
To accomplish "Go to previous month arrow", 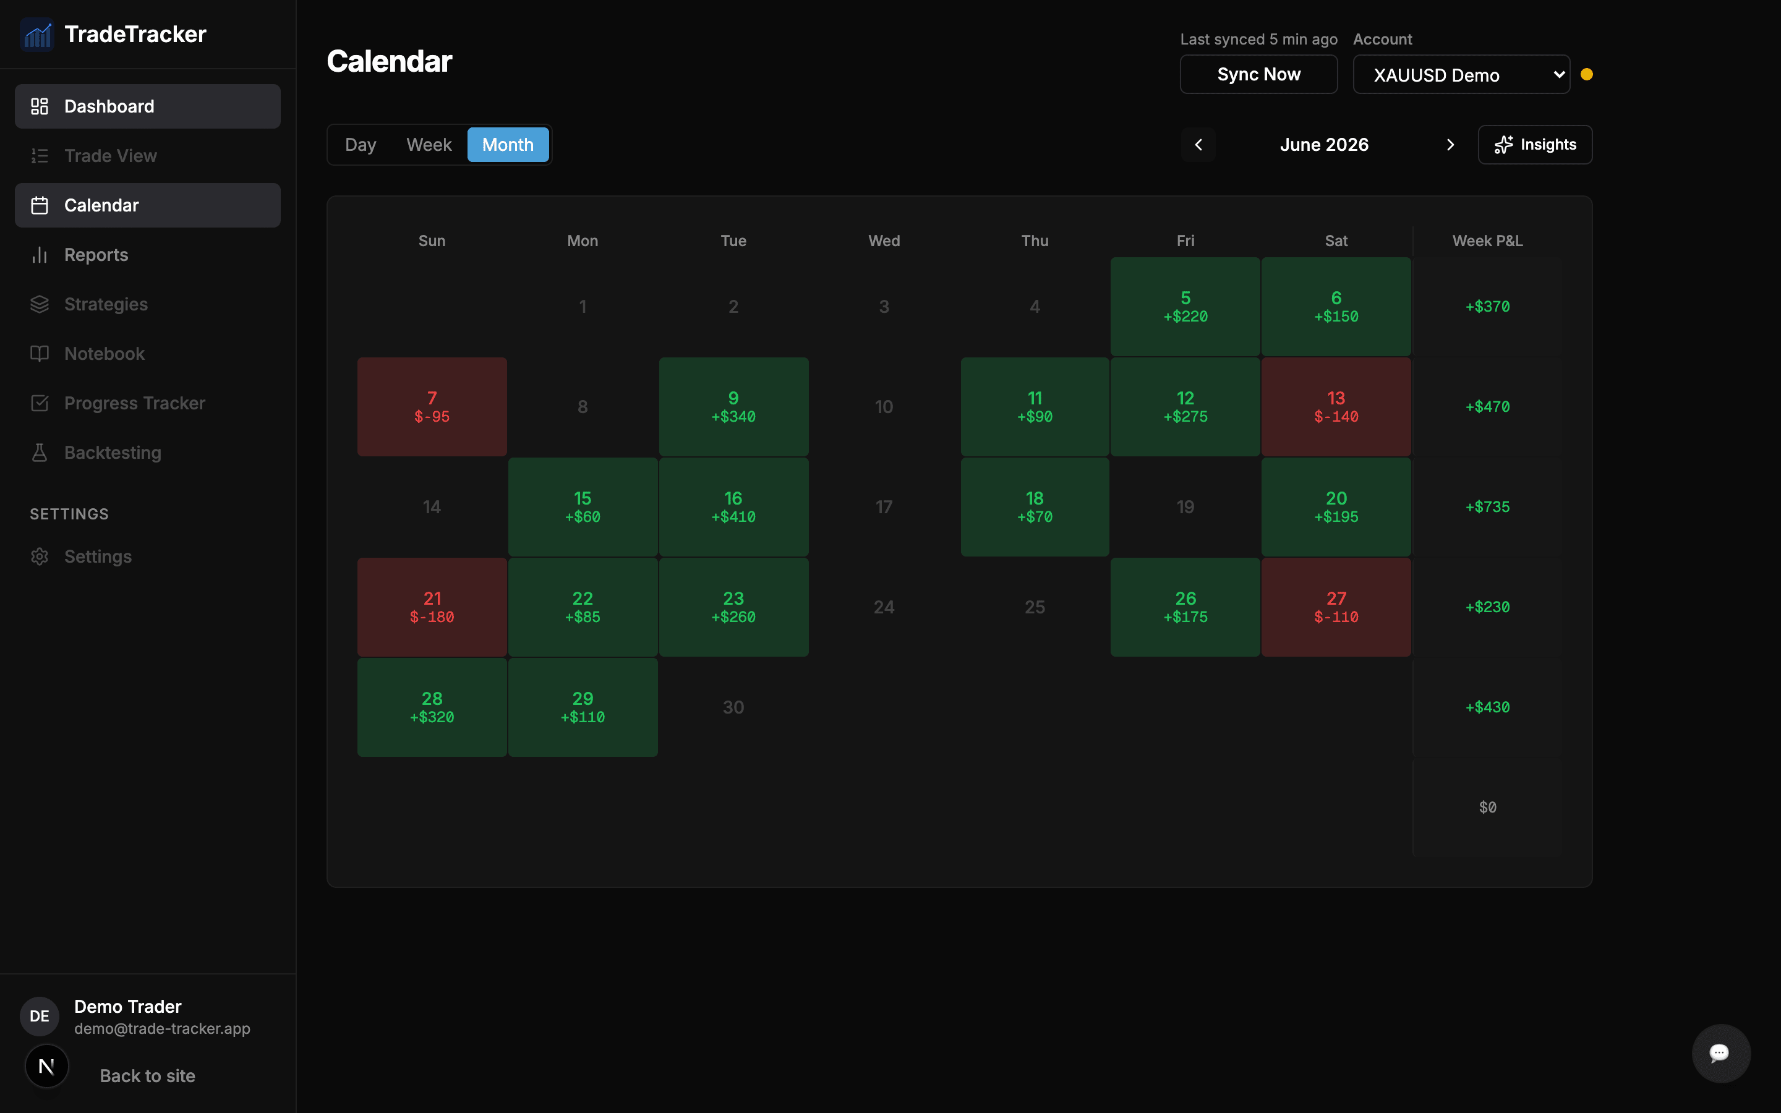I will pyautogui.click(x=1198, y=145).
